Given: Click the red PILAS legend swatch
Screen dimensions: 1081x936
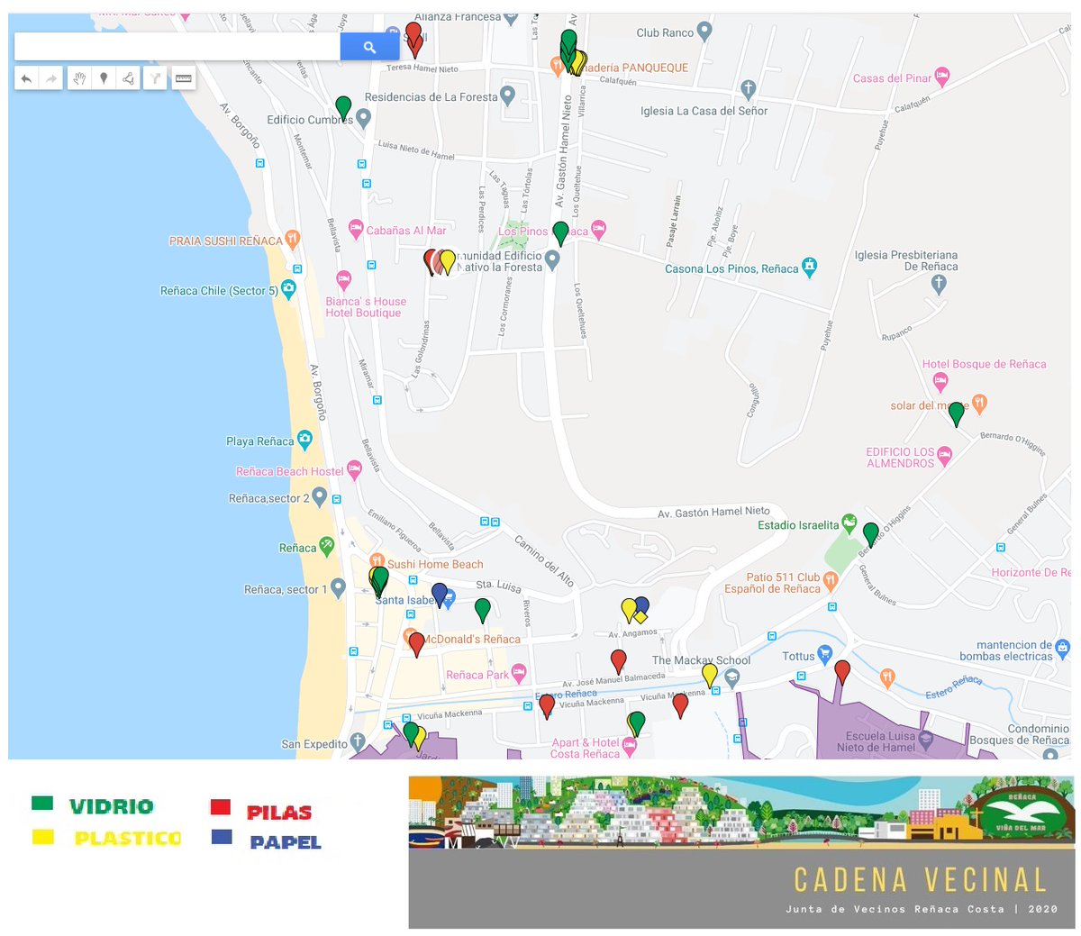Looking at the screenshot, I should [x=221, y=807].
